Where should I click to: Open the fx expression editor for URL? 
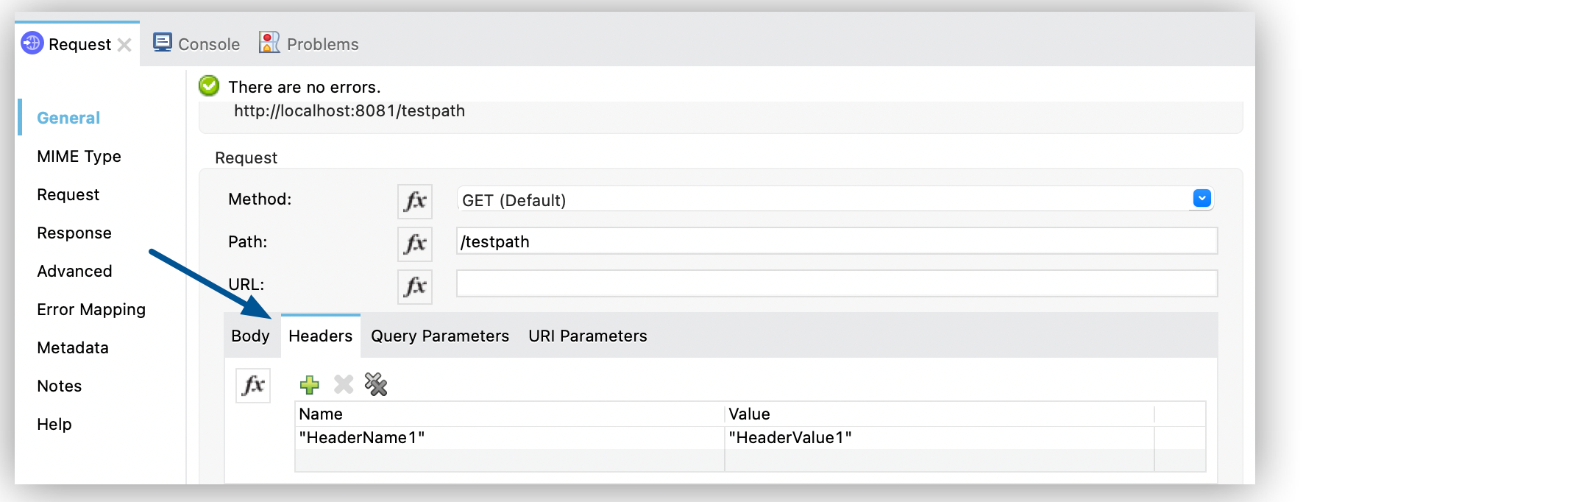tap(414, 286)
